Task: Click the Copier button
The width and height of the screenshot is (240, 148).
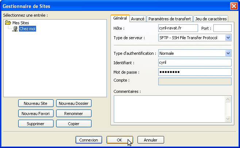Action: coord(74,124)
